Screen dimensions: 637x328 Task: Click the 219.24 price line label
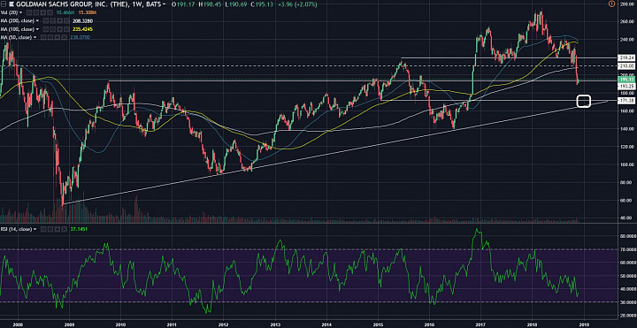point(626,57)
